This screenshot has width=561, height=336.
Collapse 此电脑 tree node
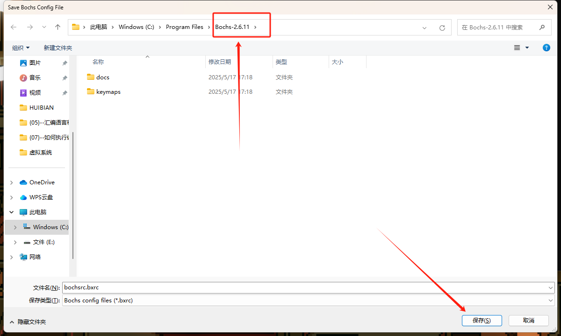point(12,212)
